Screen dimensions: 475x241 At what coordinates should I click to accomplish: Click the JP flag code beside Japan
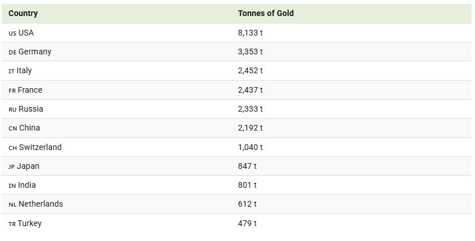(x=11, y=167)
